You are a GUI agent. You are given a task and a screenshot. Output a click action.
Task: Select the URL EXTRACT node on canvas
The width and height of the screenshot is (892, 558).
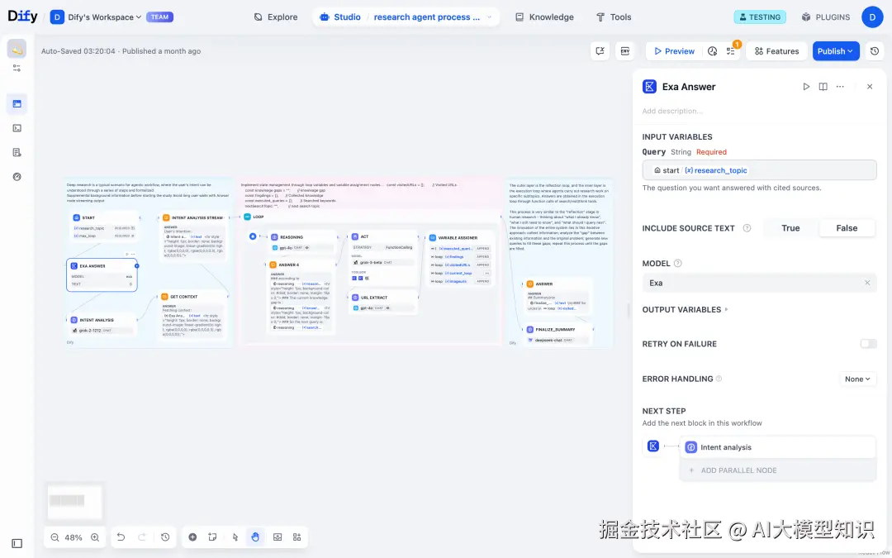(383, 303)
